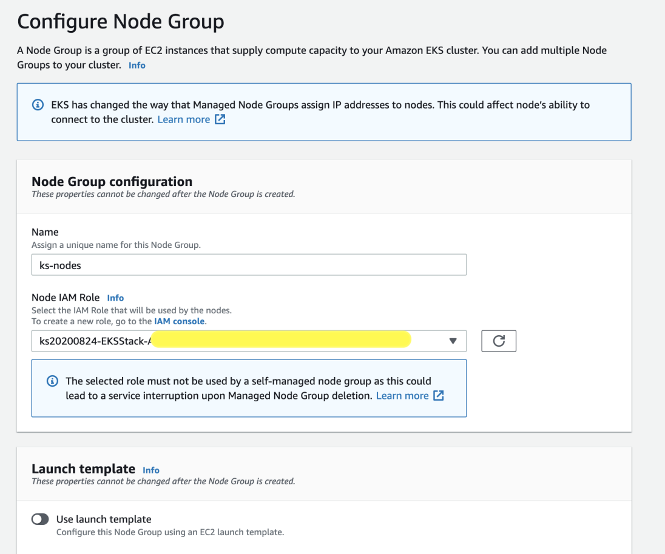Click Info next to the Node Groups description
This screenshot has height=554, width=665.
click(137, 65)
